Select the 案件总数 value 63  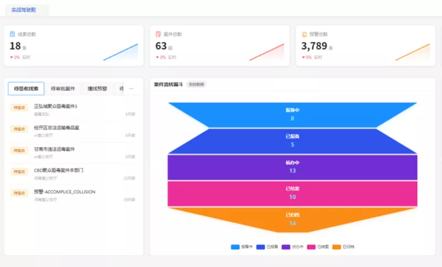tap(161, 46)
